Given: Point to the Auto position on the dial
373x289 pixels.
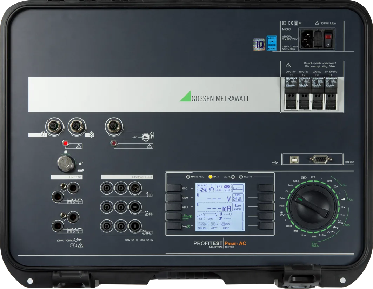Looking at the screenshot, I should [290, 185].
